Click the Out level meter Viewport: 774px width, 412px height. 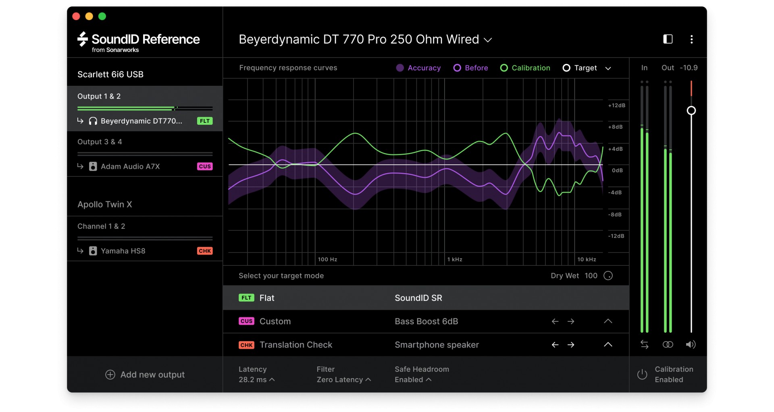(668, 207)
